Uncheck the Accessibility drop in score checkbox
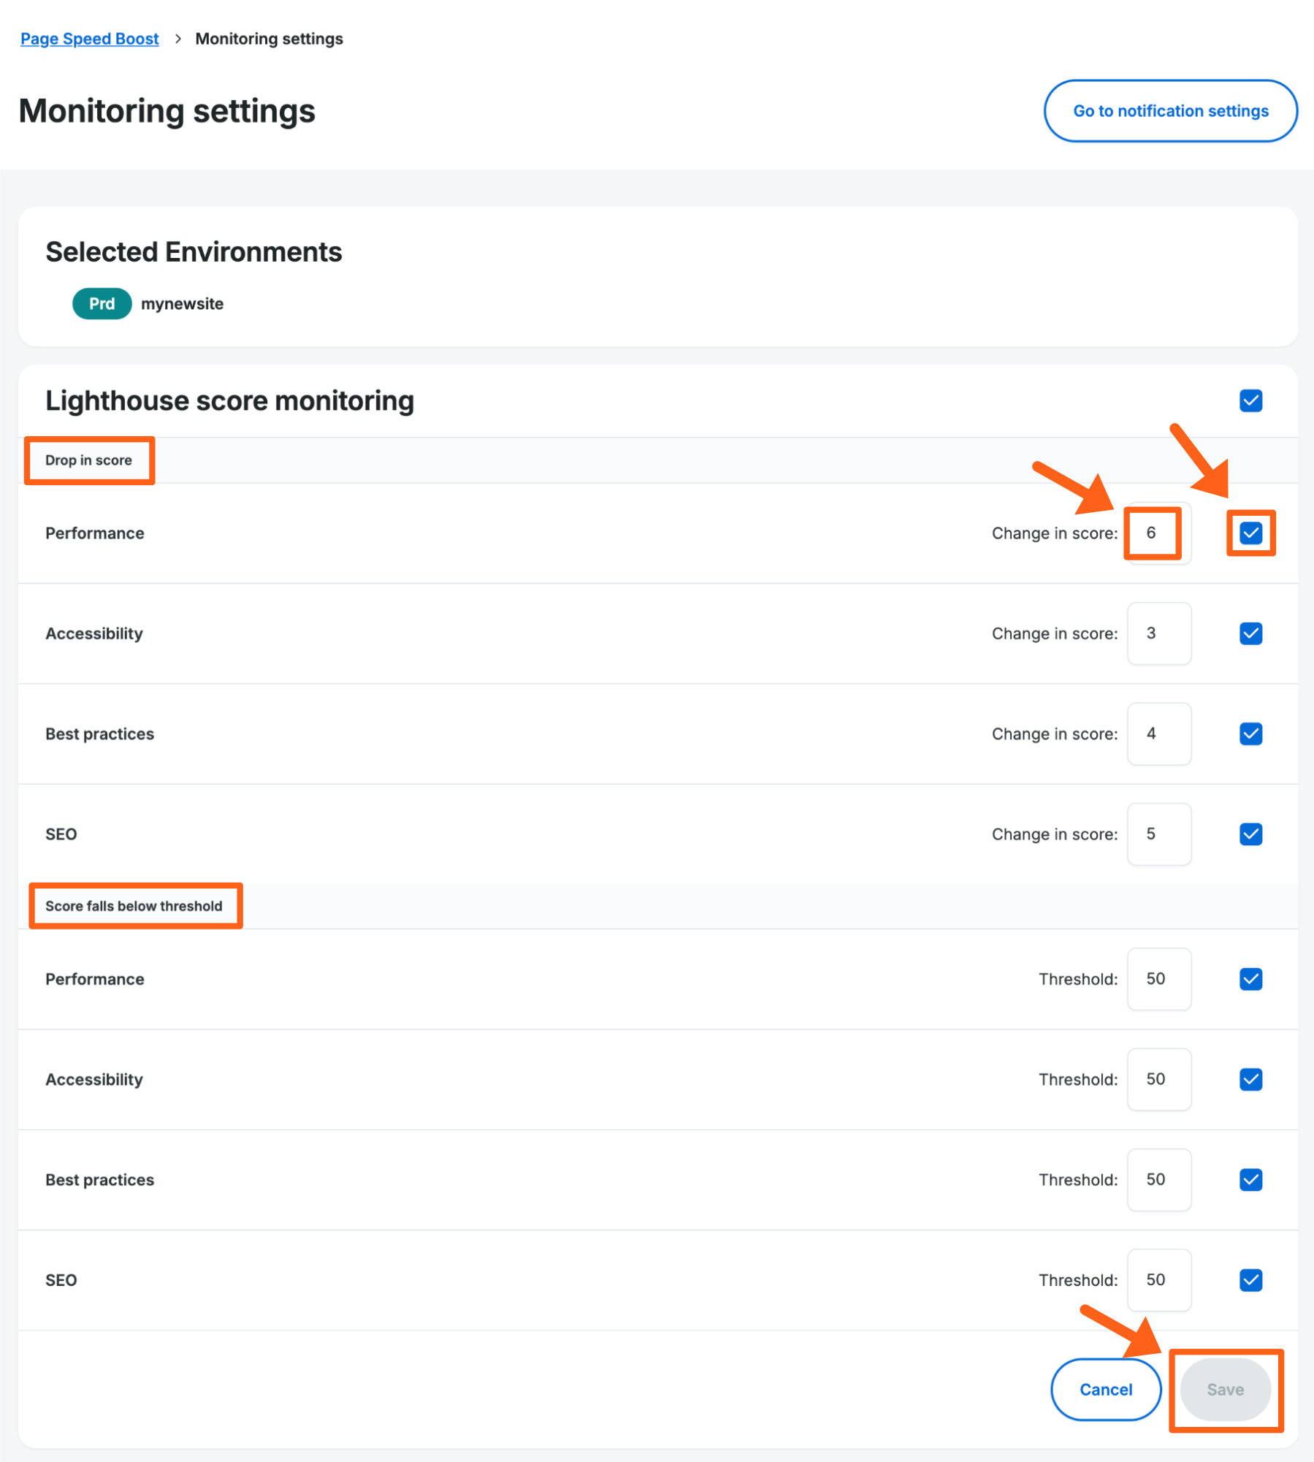This screenshot has width=1314, height=1462. point(1250,633)
